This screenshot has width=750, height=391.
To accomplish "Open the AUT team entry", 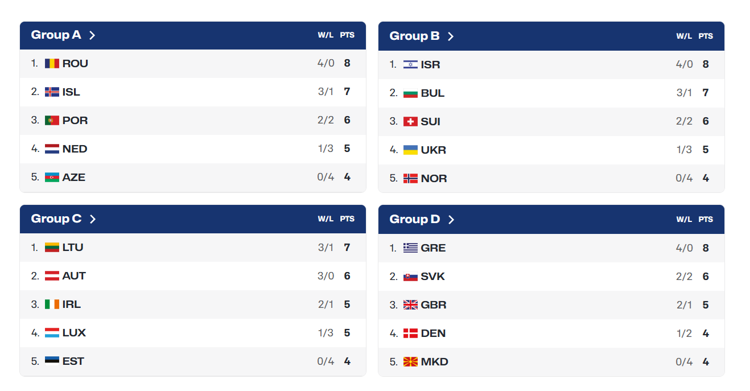I will [193, 275].
